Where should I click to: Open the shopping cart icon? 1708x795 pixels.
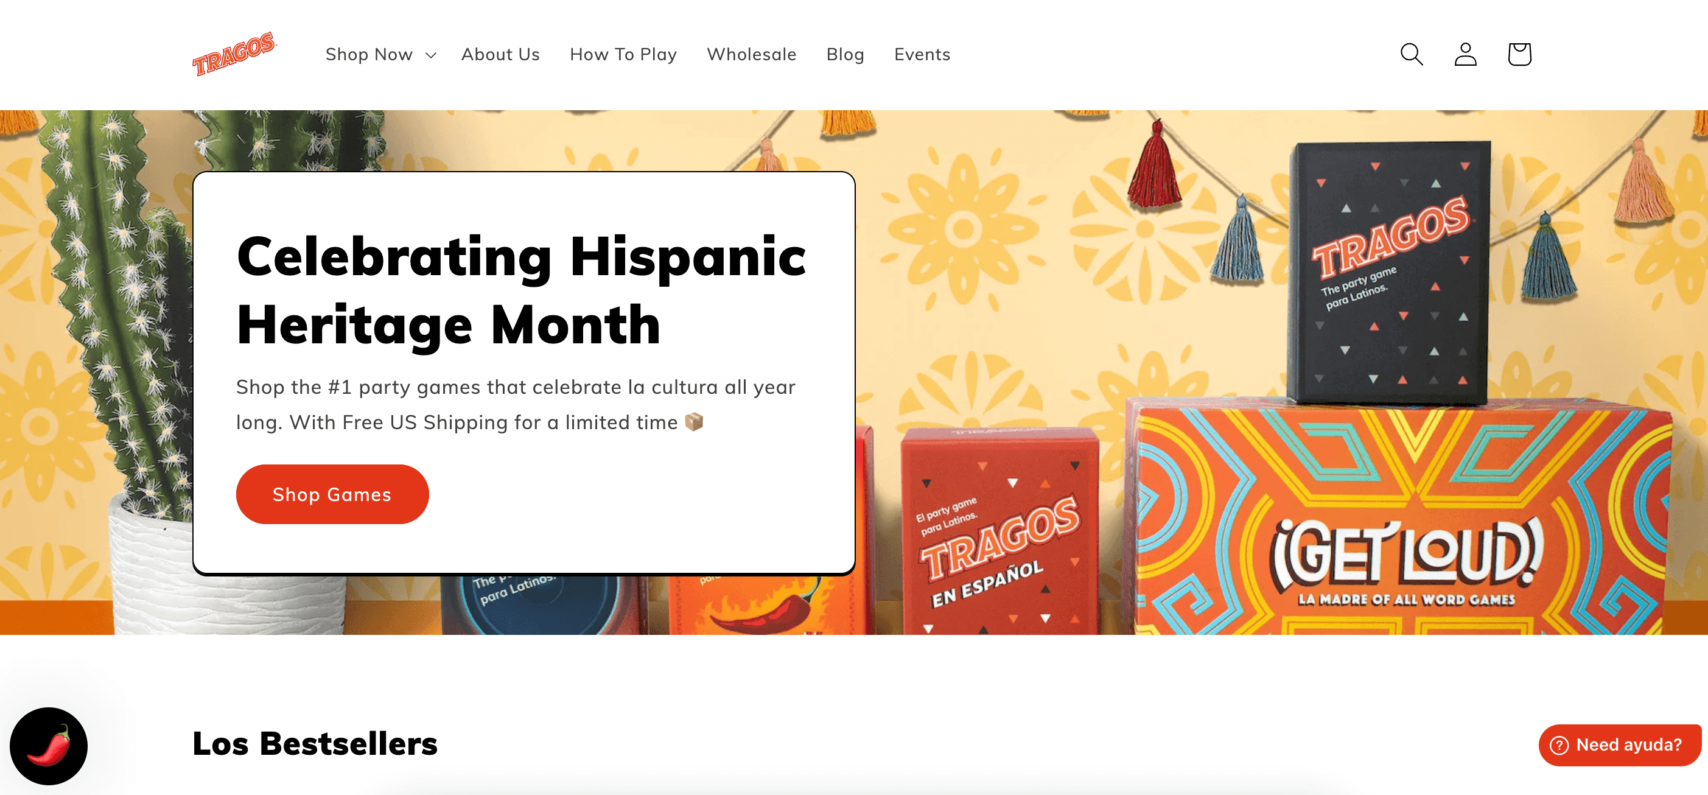1519,54
